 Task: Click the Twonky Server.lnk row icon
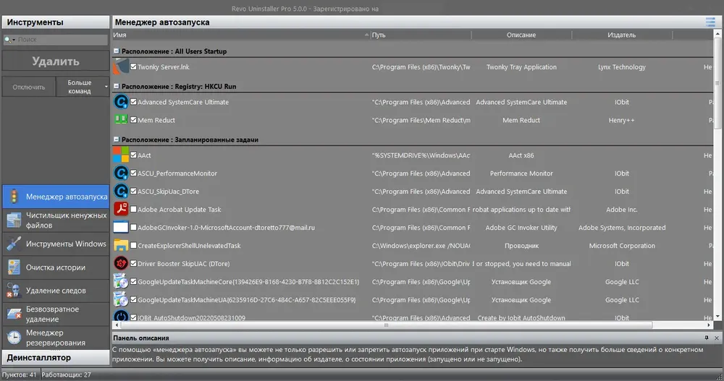pos(121,67)
